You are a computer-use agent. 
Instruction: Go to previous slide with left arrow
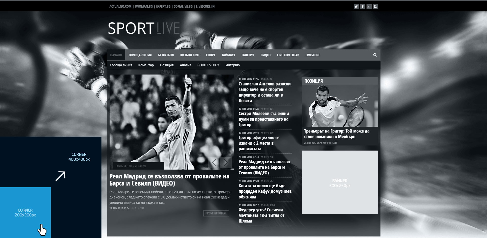(x=214, y=162)
